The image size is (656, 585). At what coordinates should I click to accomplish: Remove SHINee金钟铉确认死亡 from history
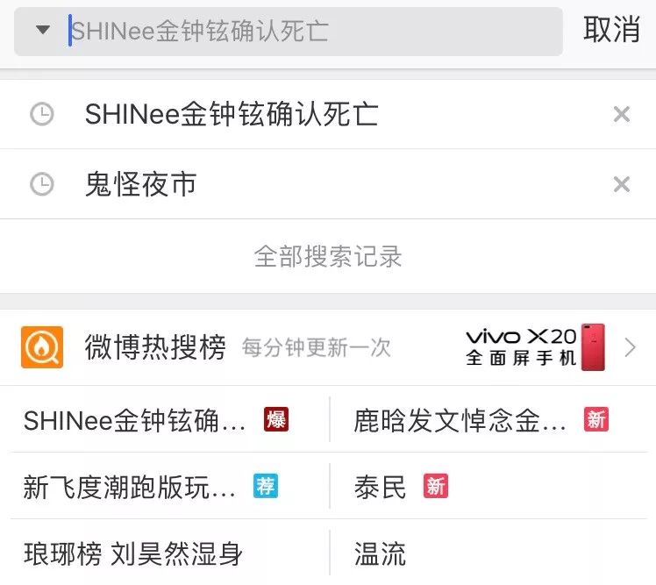(621, 114)
